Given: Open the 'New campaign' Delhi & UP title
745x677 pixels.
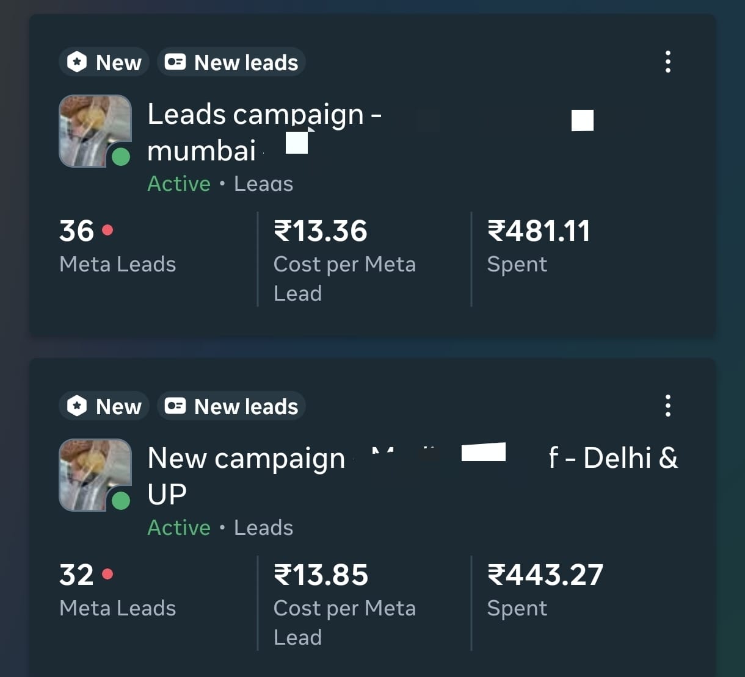Looking at the screenshot, I should click(246, 459).
